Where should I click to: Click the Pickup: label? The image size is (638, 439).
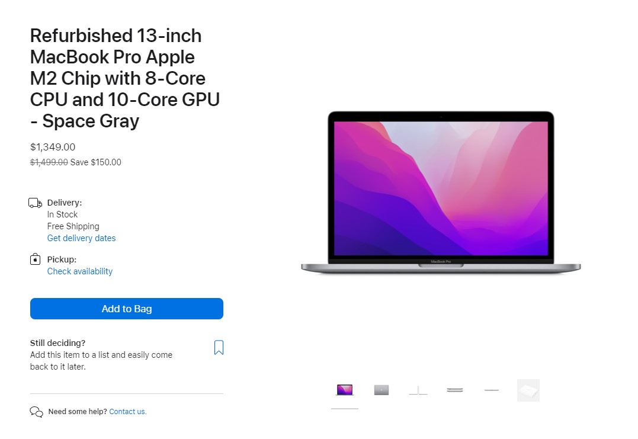[62, 259]
